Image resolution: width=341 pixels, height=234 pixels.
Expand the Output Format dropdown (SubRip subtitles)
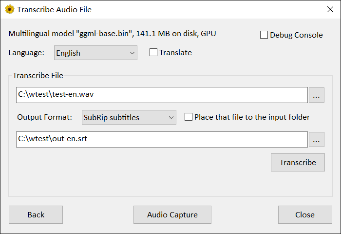click(x=129, y=117)
